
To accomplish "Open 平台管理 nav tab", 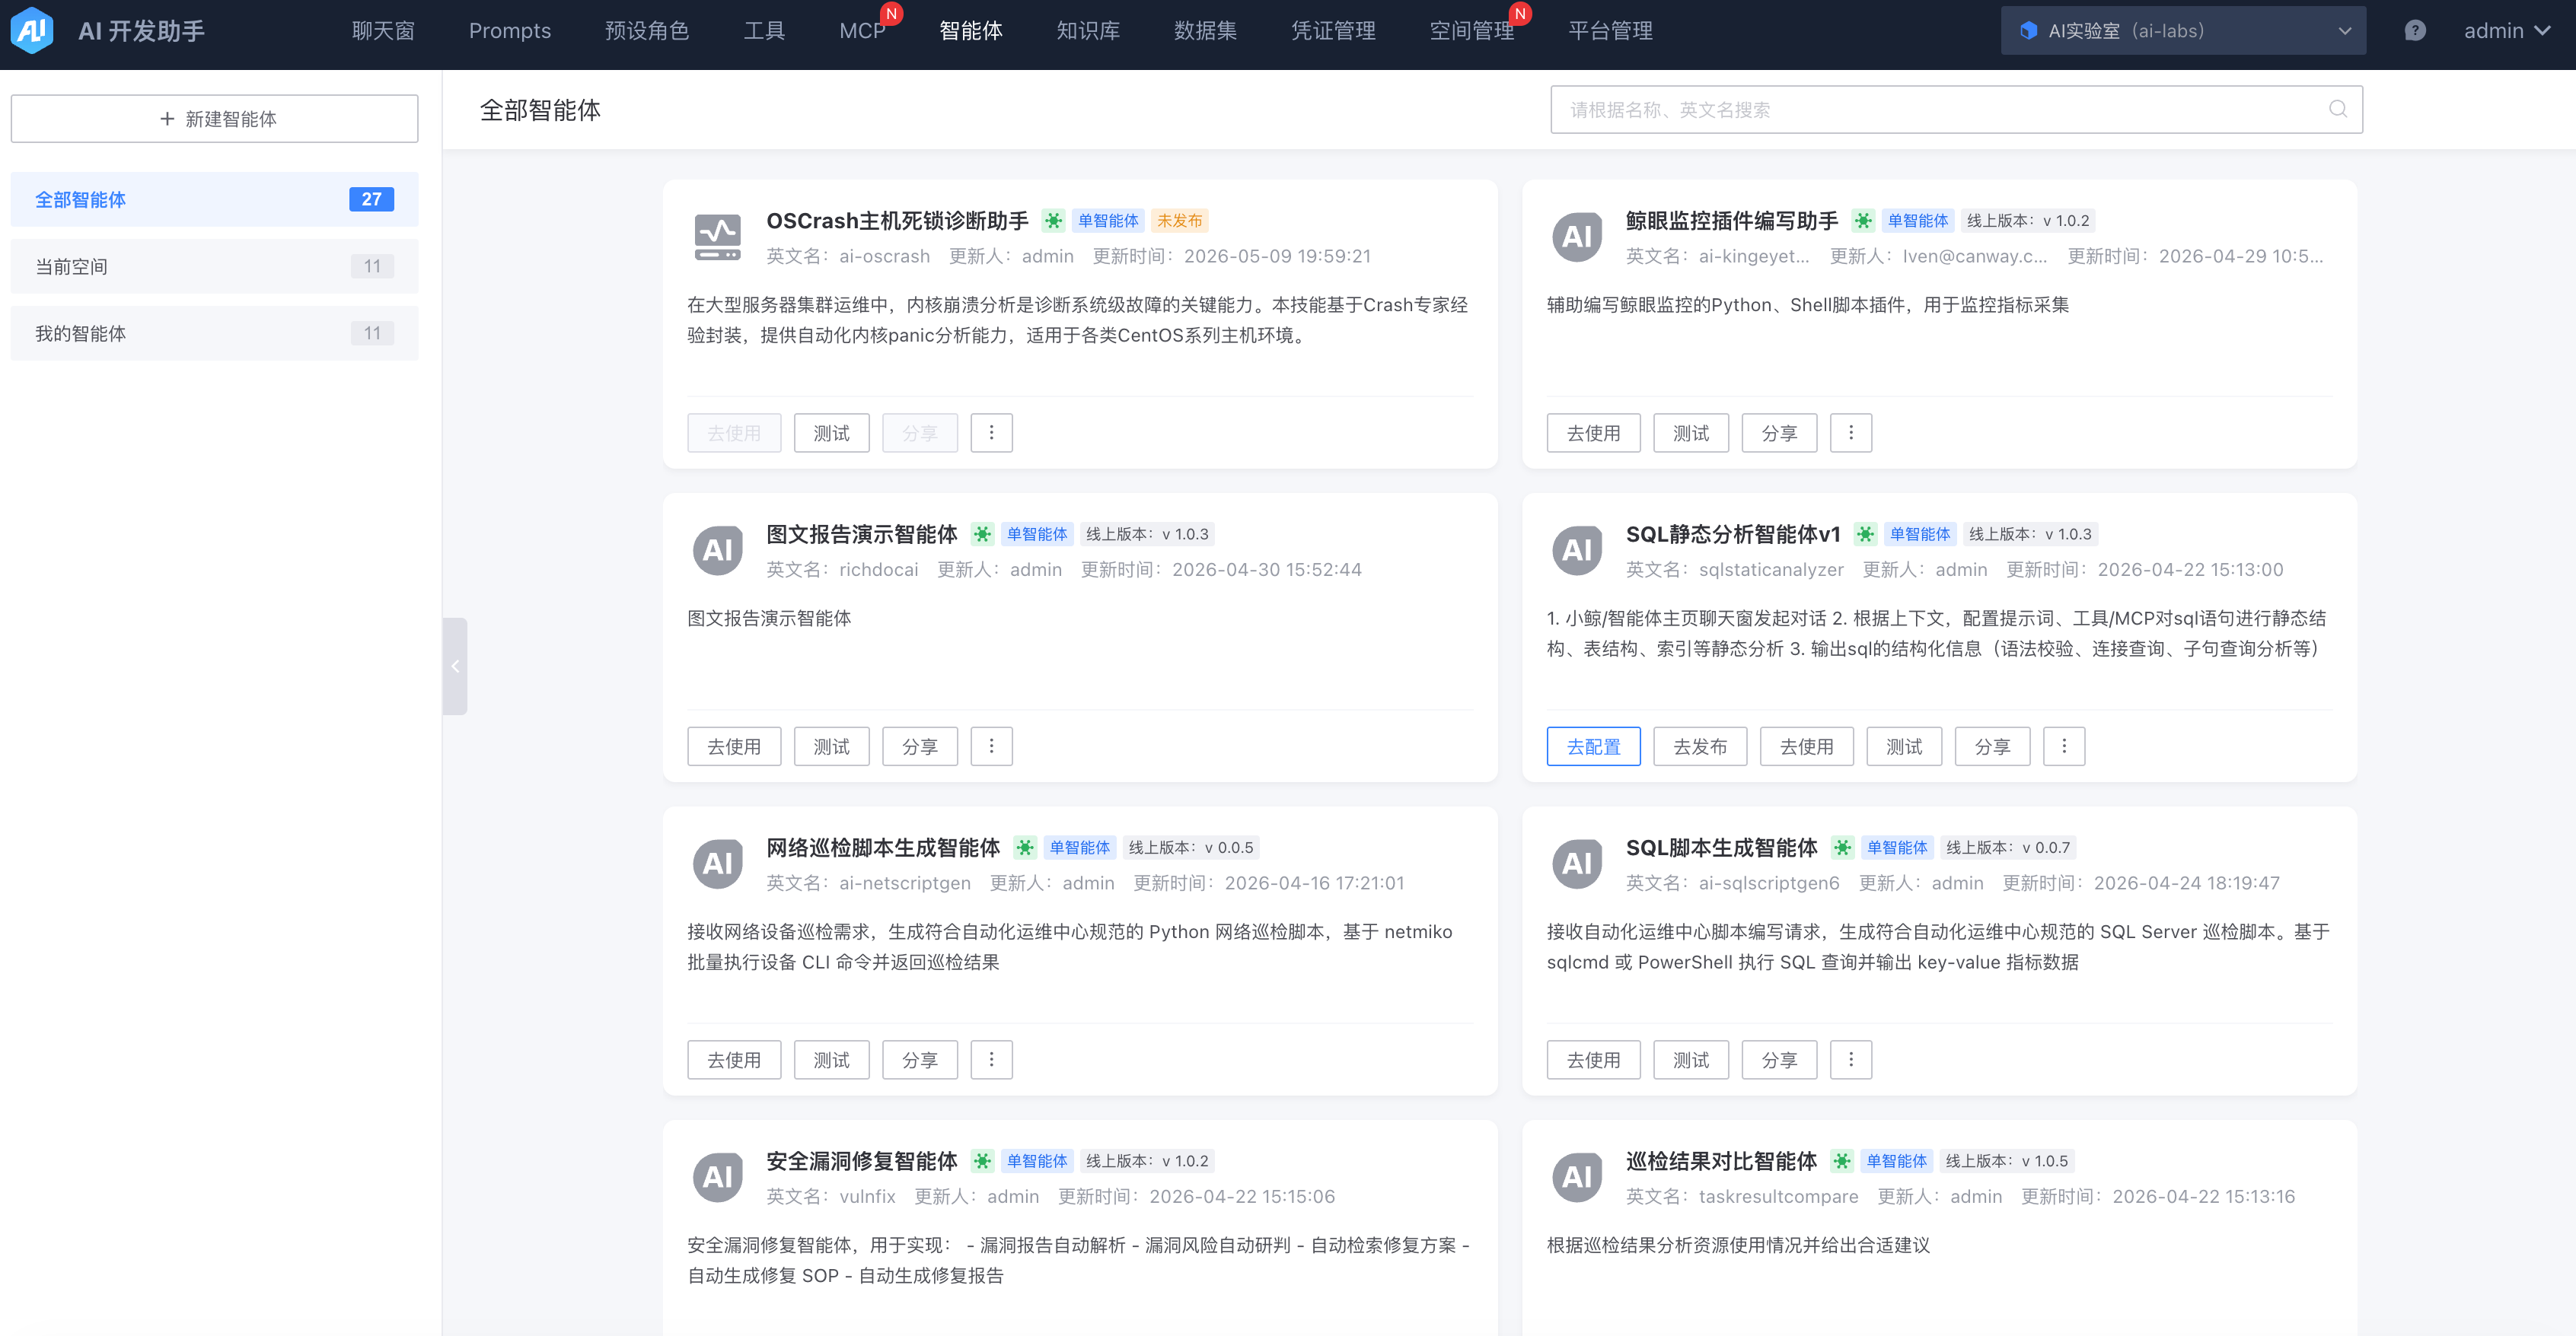I will tap(1610, 31).
